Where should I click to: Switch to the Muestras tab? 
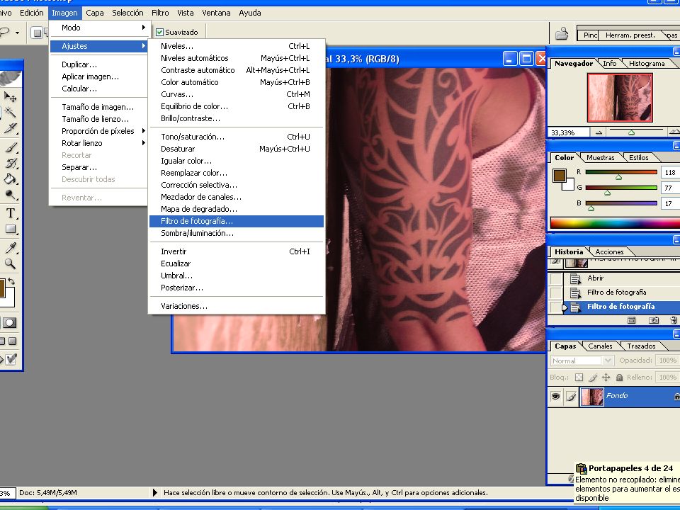pyautogui.click(x=600, y=157)
